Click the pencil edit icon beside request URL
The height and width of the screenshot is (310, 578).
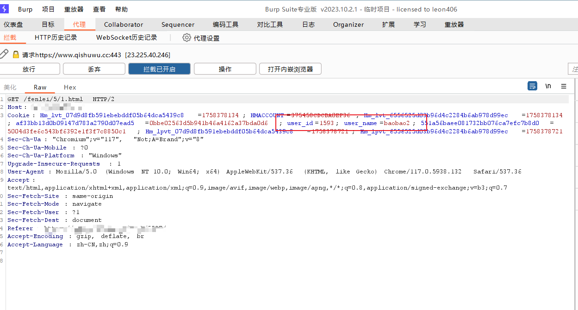pos(4,54)
